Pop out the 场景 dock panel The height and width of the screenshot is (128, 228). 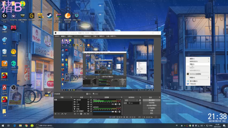(x=71, y=97)
